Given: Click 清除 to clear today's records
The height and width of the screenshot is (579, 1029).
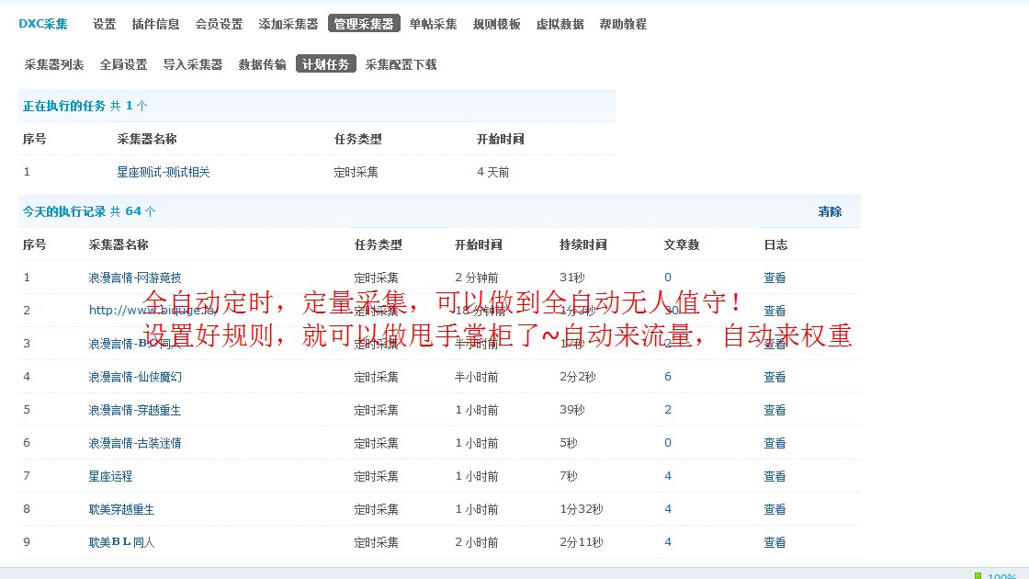Looking at the screenshot, I should (831, 211).
